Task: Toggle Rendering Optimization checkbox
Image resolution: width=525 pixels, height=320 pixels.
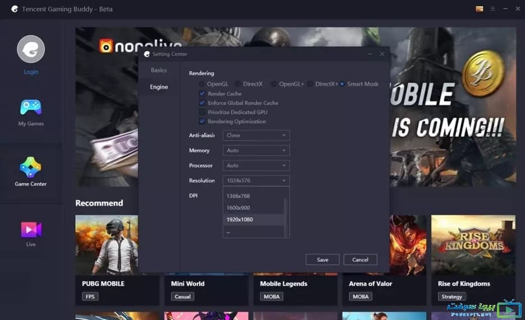Action: [x=202, y=122]
